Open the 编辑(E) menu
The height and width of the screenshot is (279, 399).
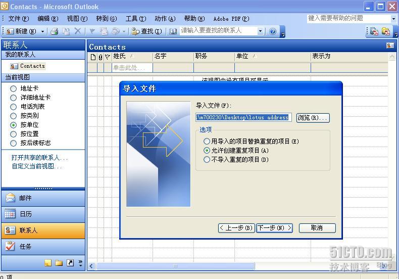pos(48,19)
